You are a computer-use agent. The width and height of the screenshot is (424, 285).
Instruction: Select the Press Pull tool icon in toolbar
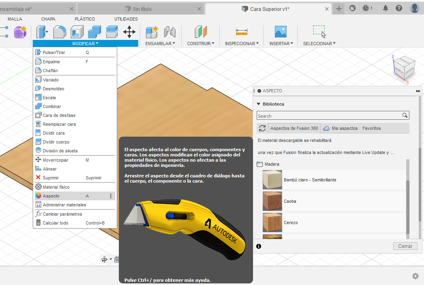pos(42,32)
